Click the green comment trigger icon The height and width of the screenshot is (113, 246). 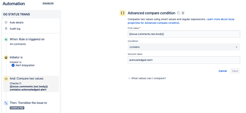tap(6, 39)
